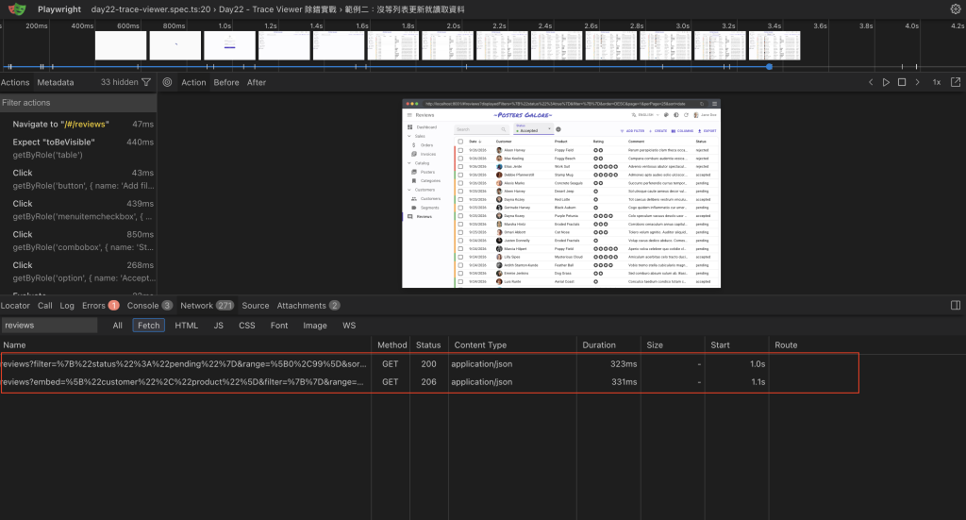Focus the network filter field containing reviews
Image resolution: width=966 pixels, height=520 pixels.
(x=49, y=326)
